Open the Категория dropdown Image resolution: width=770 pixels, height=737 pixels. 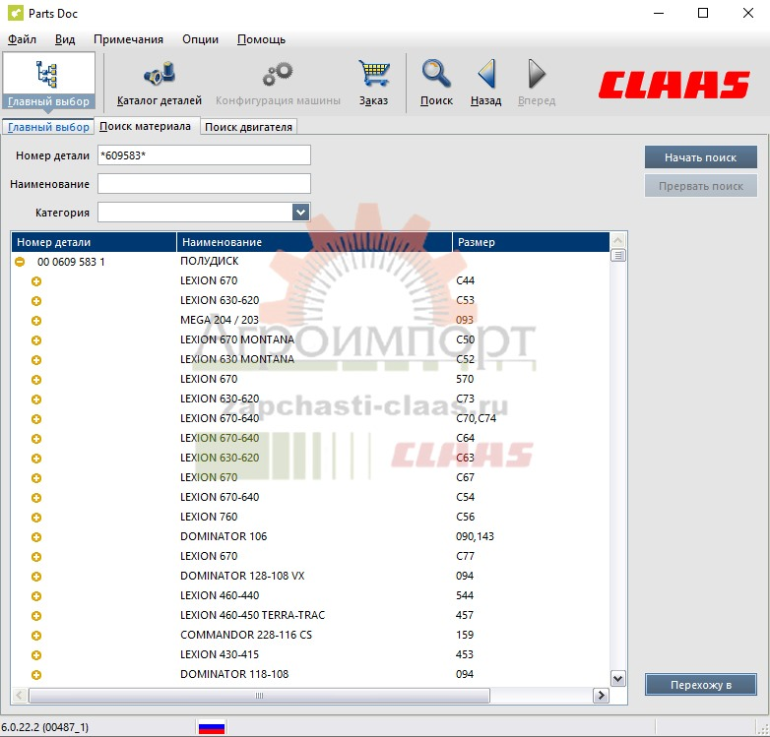(300, 213)
